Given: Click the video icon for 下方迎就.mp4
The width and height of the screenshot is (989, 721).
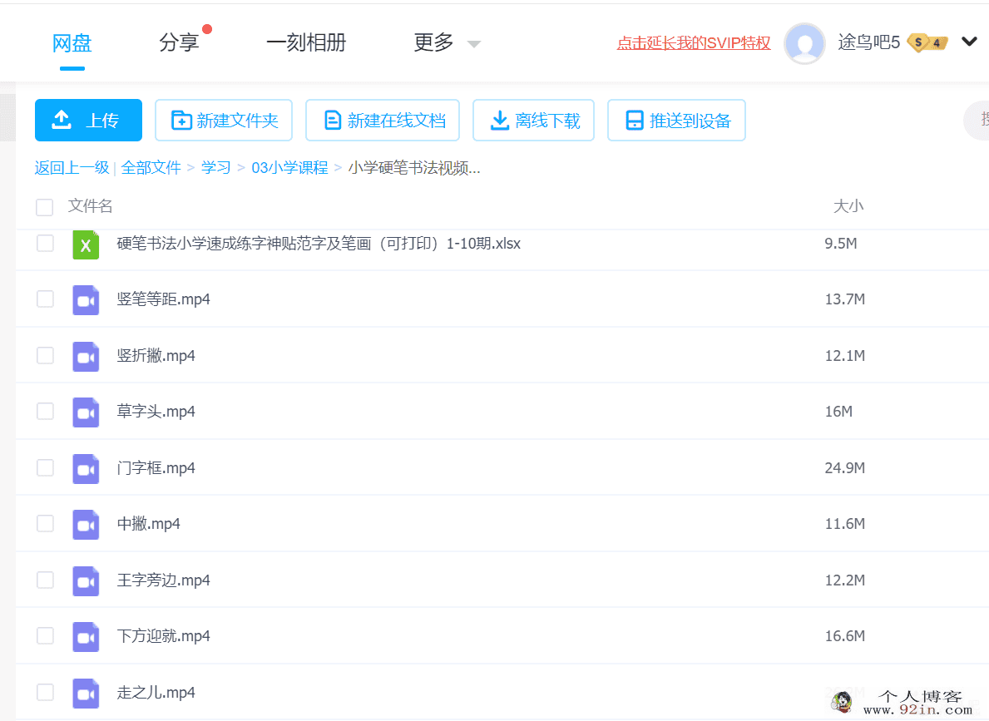Looking at the screenshot, I should (x=86, y=636).
